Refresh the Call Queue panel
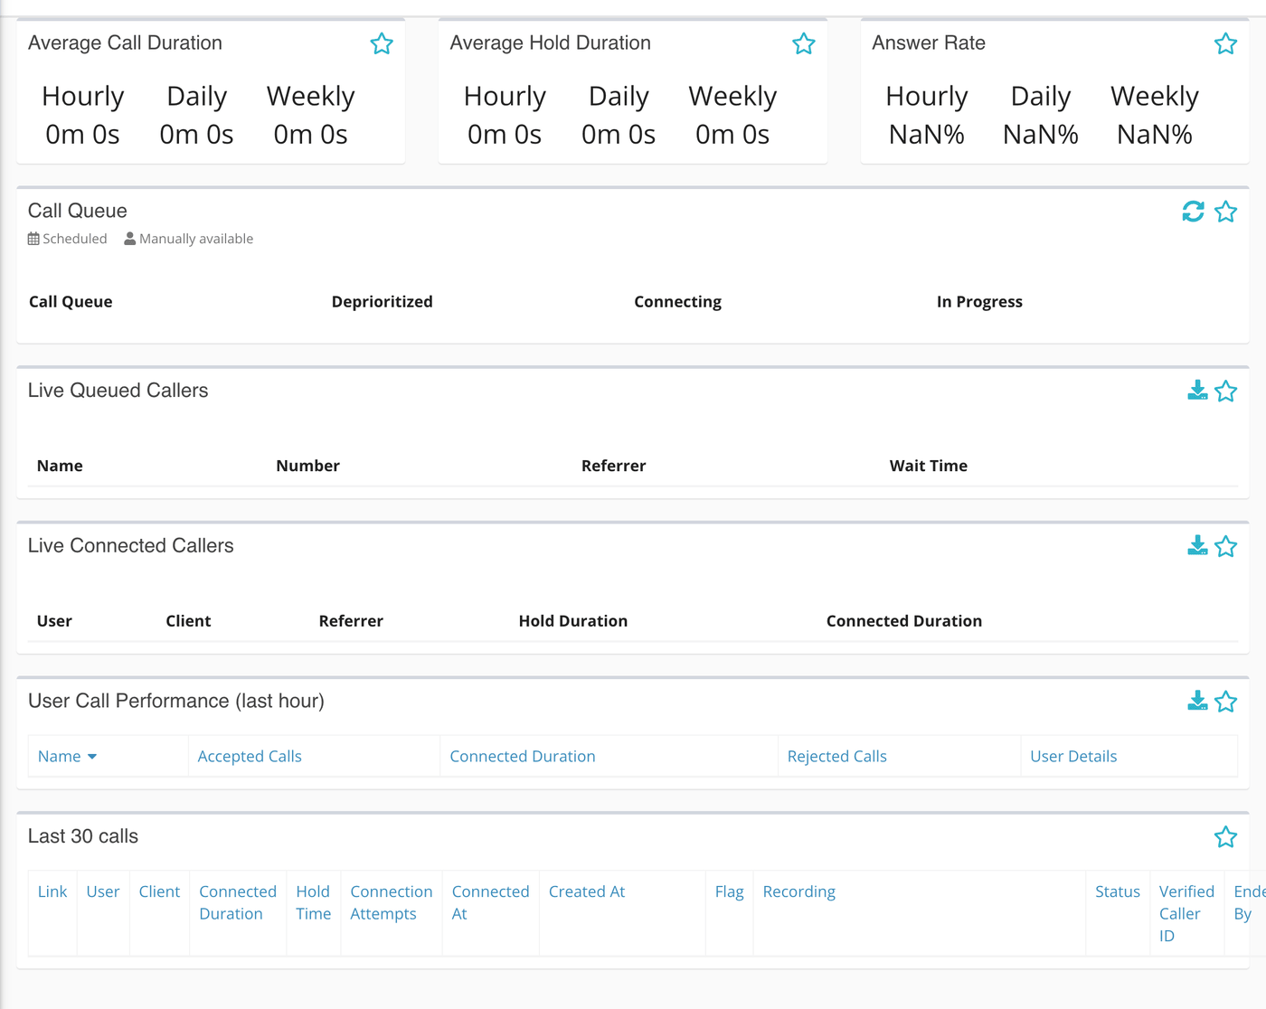 pyautogui.click(x=1194, y=212)
